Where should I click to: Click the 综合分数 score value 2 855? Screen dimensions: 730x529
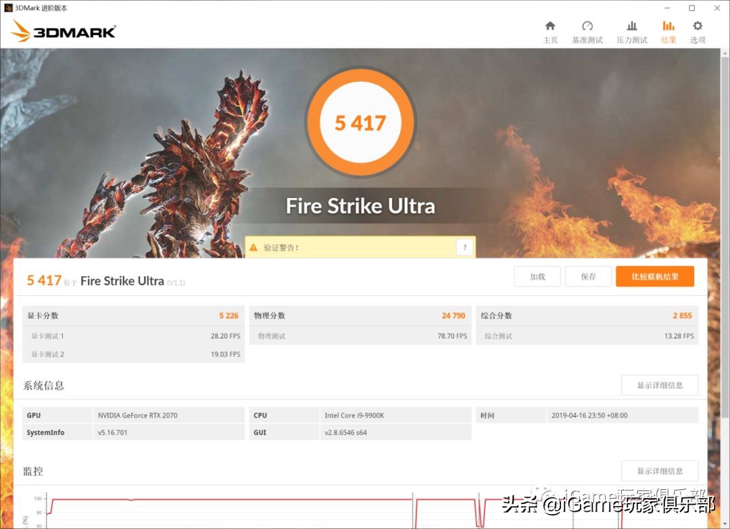pos(682,316)
